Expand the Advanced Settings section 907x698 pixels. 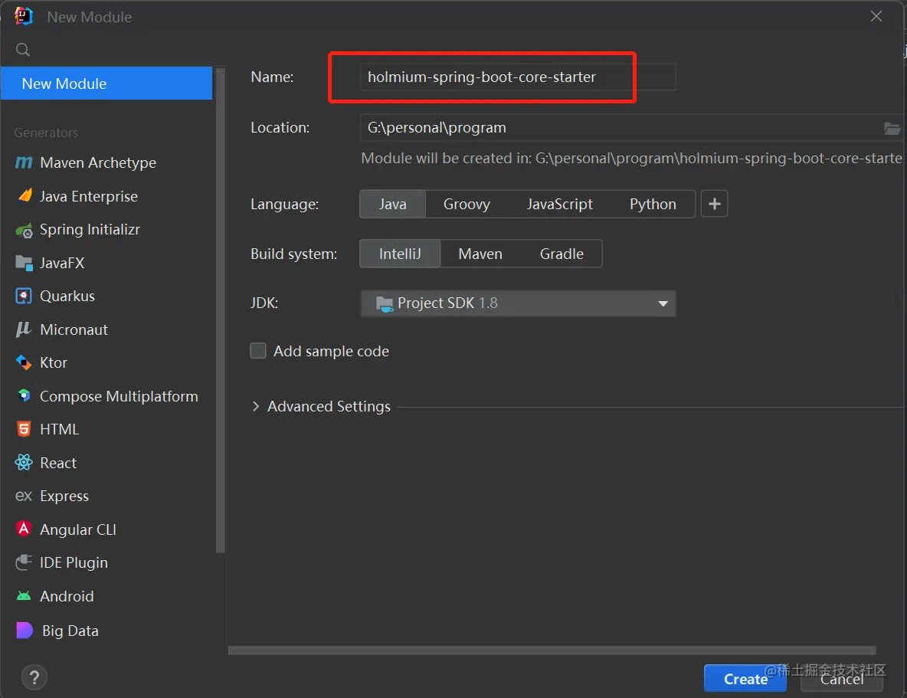click(x=256, y=407)
